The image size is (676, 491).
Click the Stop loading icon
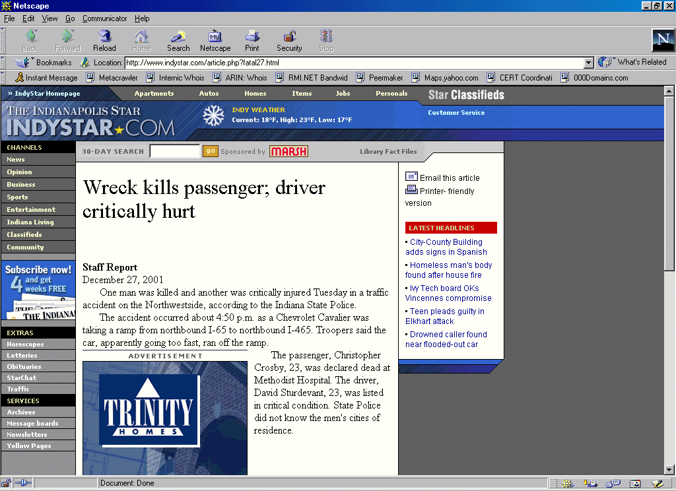click(326, 36)
